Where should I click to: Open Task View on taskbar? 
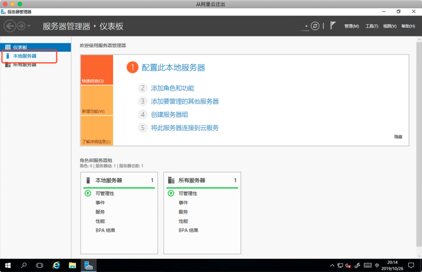pos(40,265)
